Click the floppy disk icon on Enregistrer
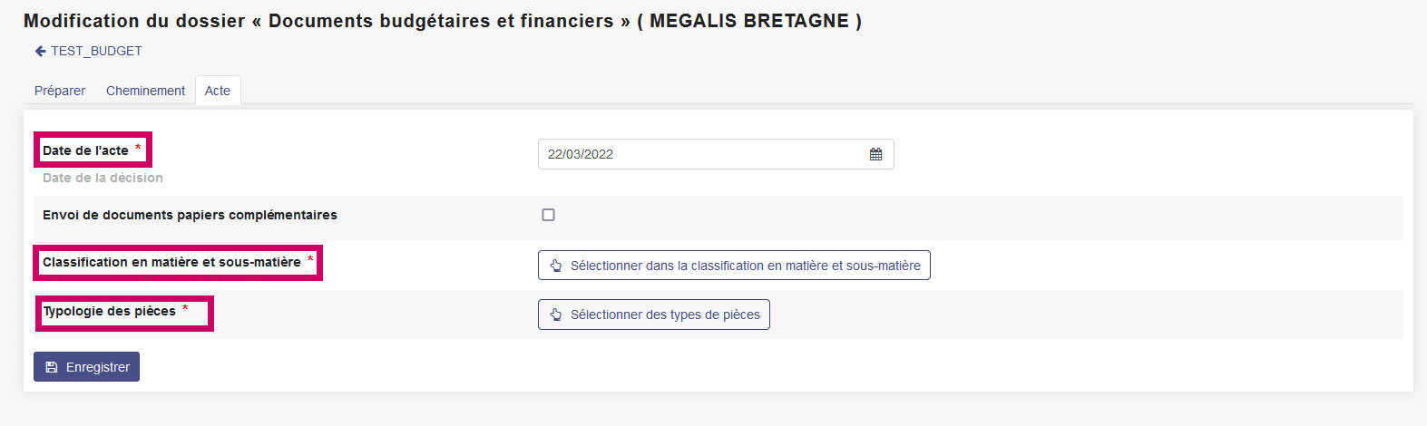This screenshot has height=426, width=1427. (52, 367)
